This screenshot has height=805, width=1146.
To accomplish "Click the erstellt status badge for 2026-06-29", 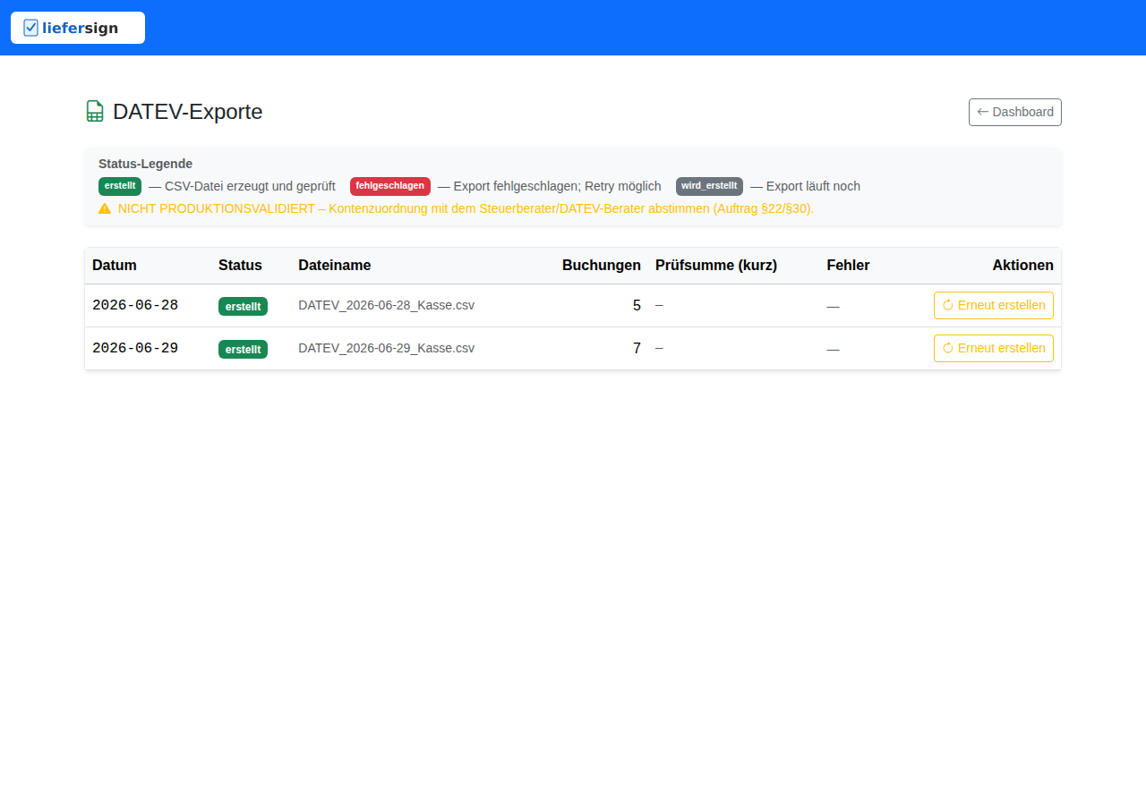I will tap(243, 349).
